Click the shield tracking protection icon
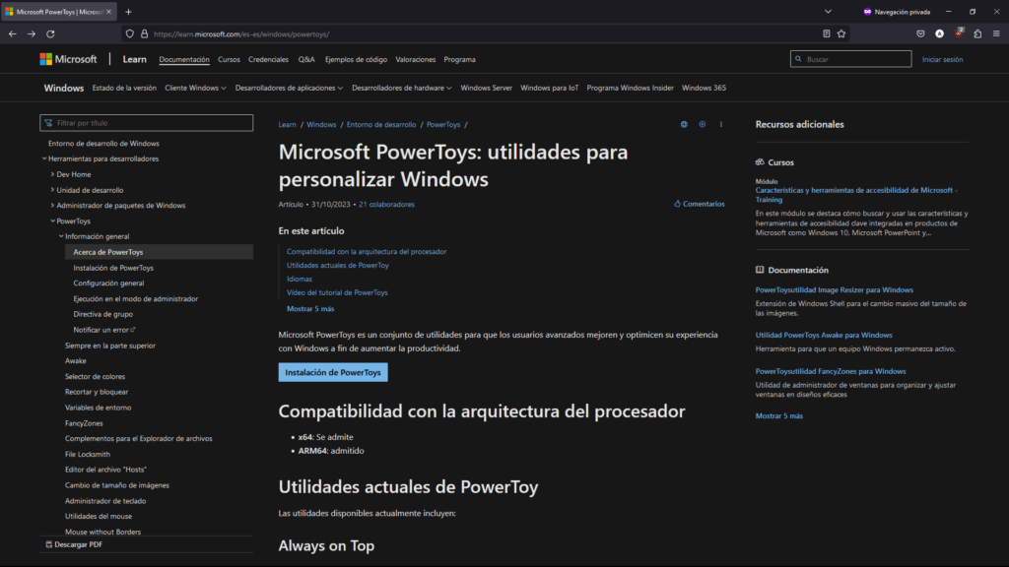The width and height of the screenshot is (1009, 567). point(130,34)
